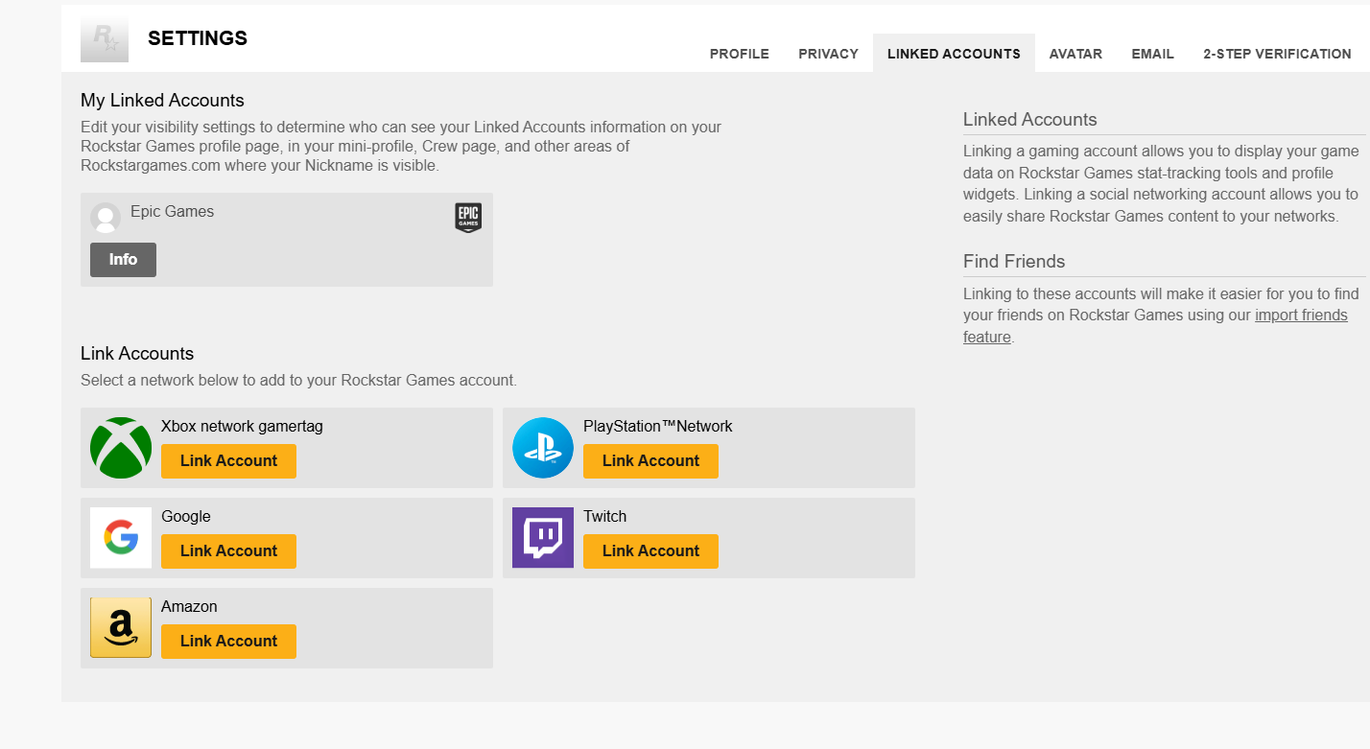The height and width of the screenshot is (749, 1370).
Task: Click the Amazon logo icon
Action: [x=121, y=628]
